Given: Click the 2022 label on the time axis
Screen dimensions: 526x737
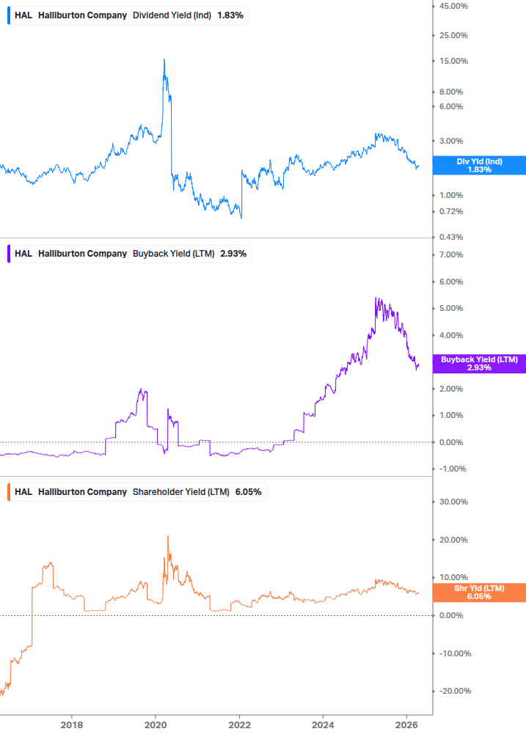Looking at the screenshot, I should point(239,725).
